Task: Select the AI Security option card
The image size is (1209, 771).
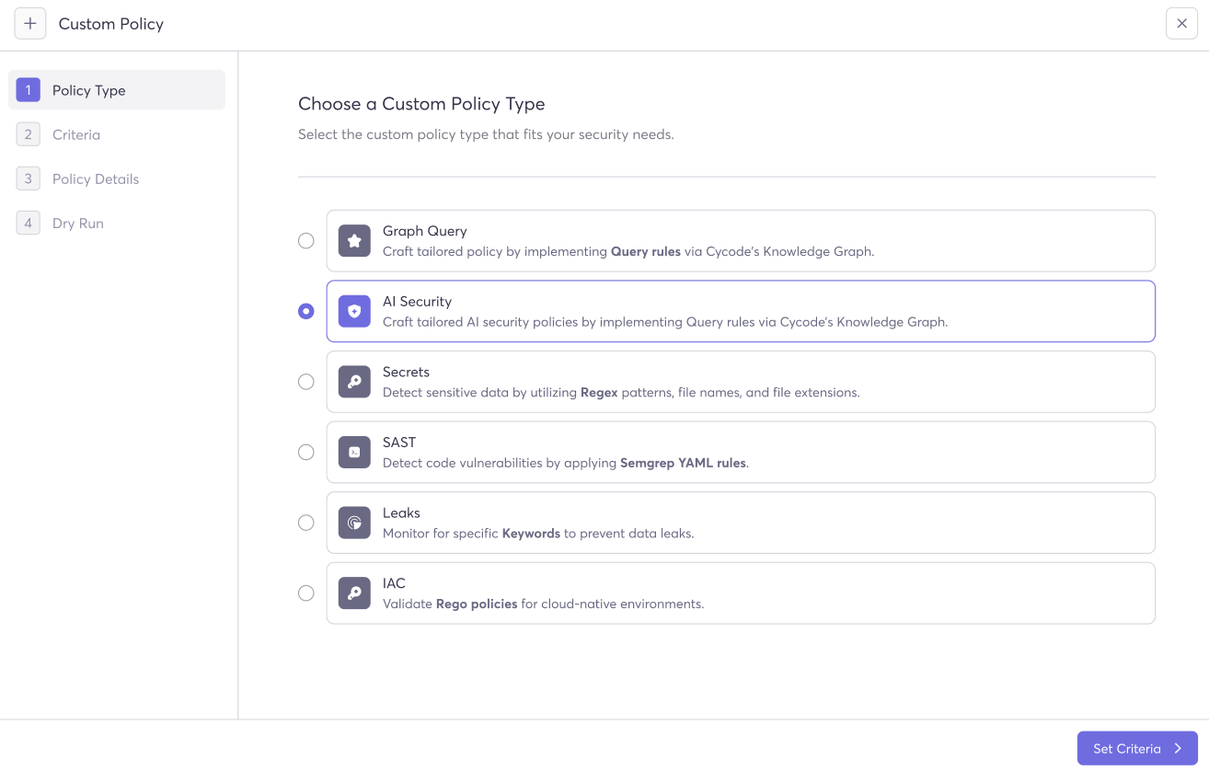Action: (741, 311)
